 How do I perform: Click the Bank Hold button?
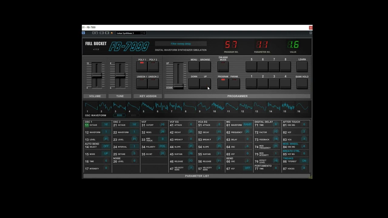[x=302, y=84]
